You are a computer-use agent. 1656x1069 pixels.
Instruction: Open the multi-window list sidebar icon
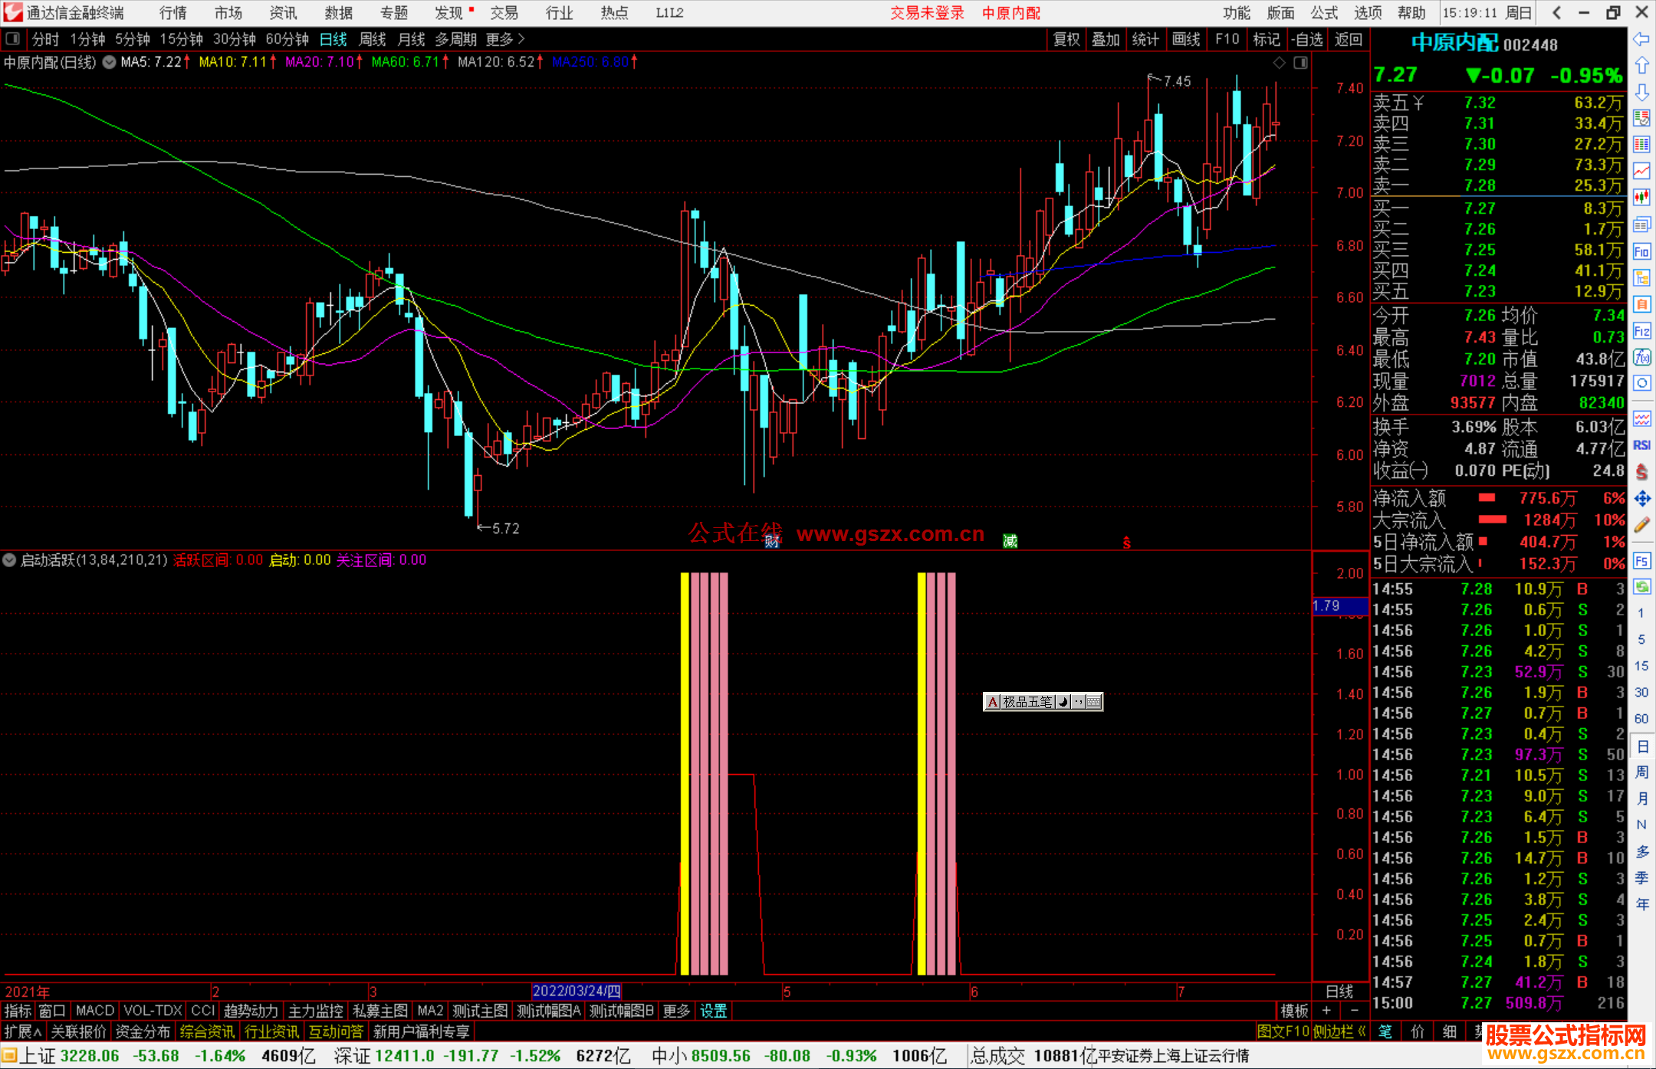pyautogui.click(x=1641, y=225)
